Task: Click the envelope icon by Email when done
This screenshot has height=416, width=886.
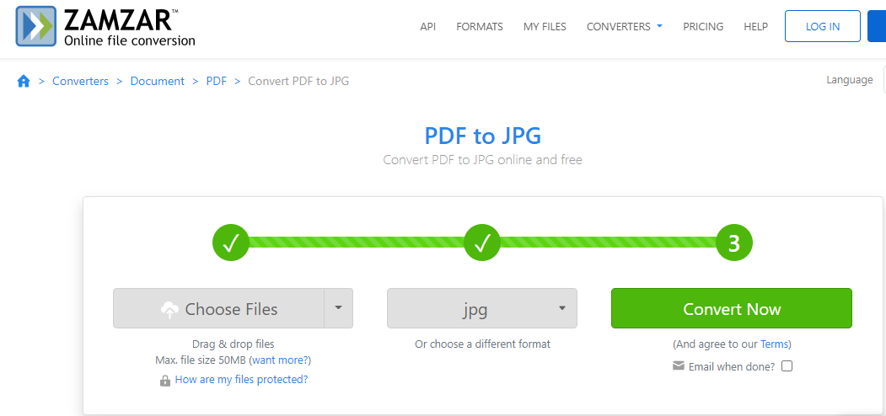Action: [679, 365]
